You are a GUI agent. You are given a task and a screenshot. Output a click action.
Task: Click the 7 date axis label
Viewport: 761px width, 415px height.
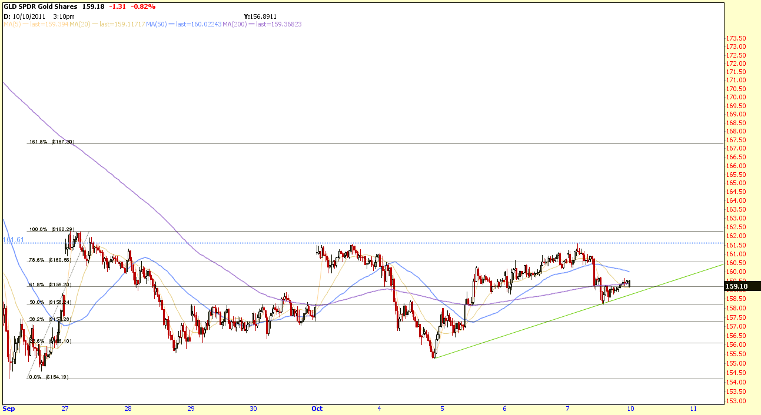pos(567,409)
